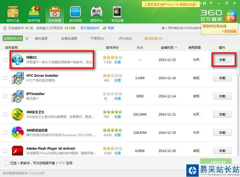Click 投票 link for Adobe Flash Player
Viewport: 240px width, 177px height.
click(117, 153)
